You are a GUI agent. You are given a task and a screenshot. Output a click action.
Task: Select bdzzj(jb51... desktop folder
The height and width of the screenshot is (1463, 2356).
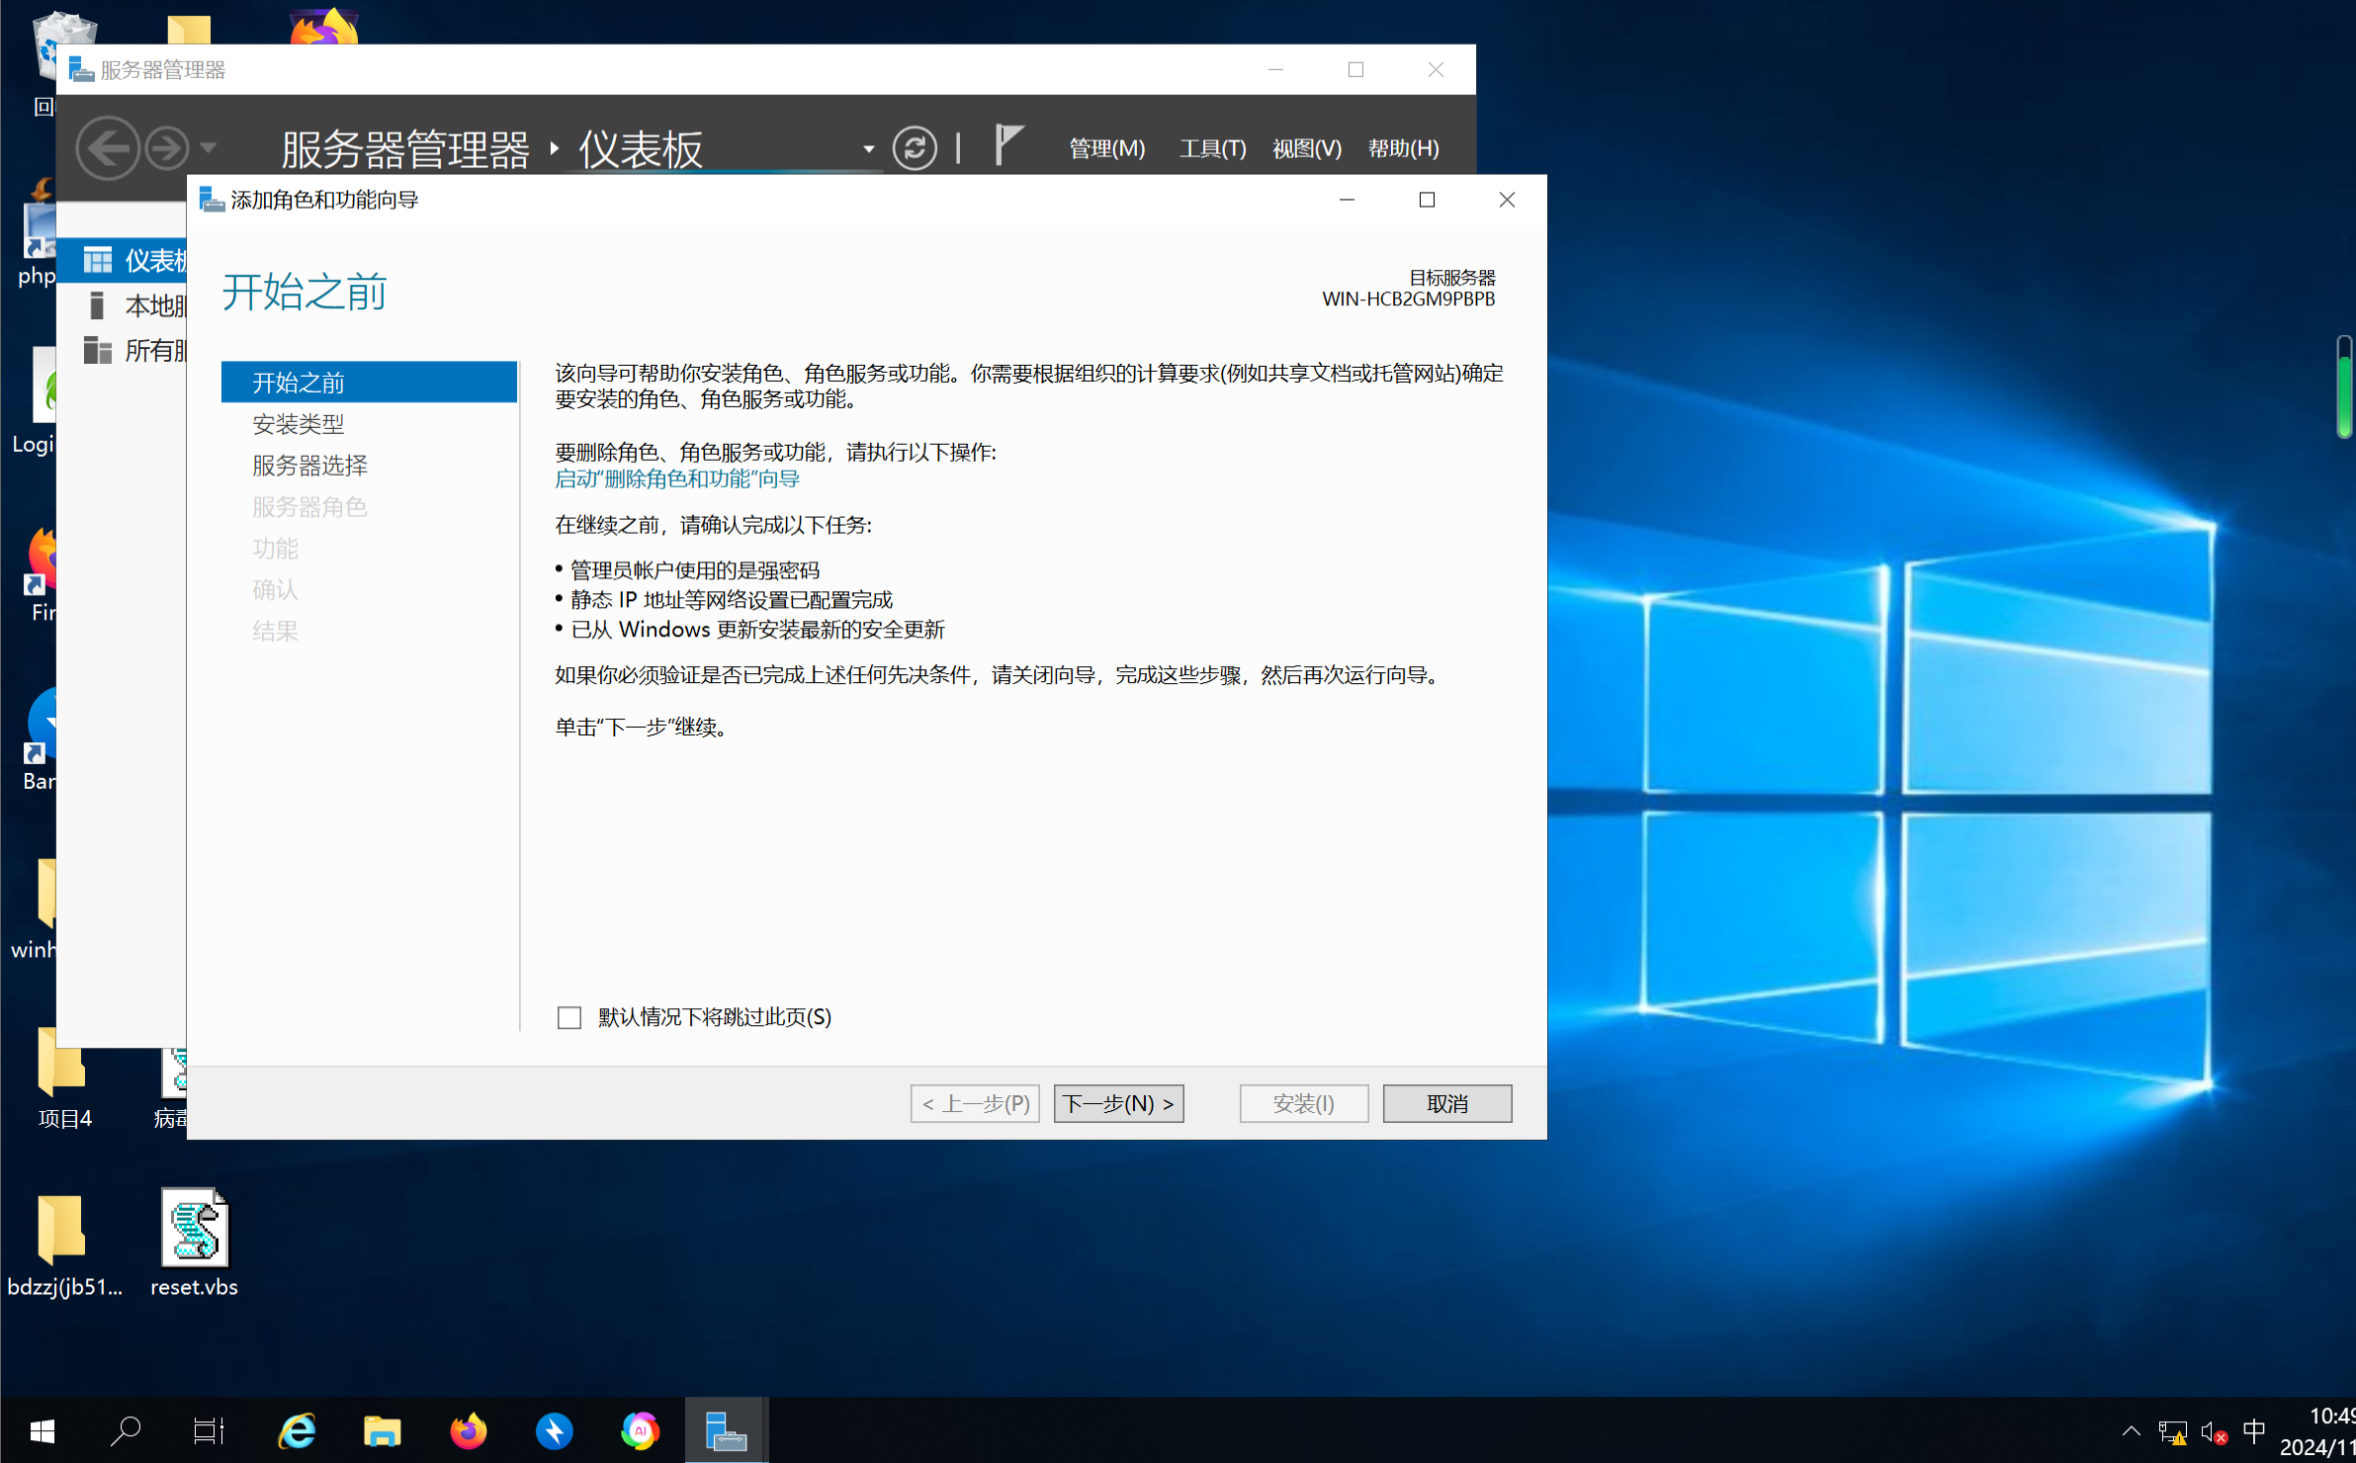[x=64, y=1245]
